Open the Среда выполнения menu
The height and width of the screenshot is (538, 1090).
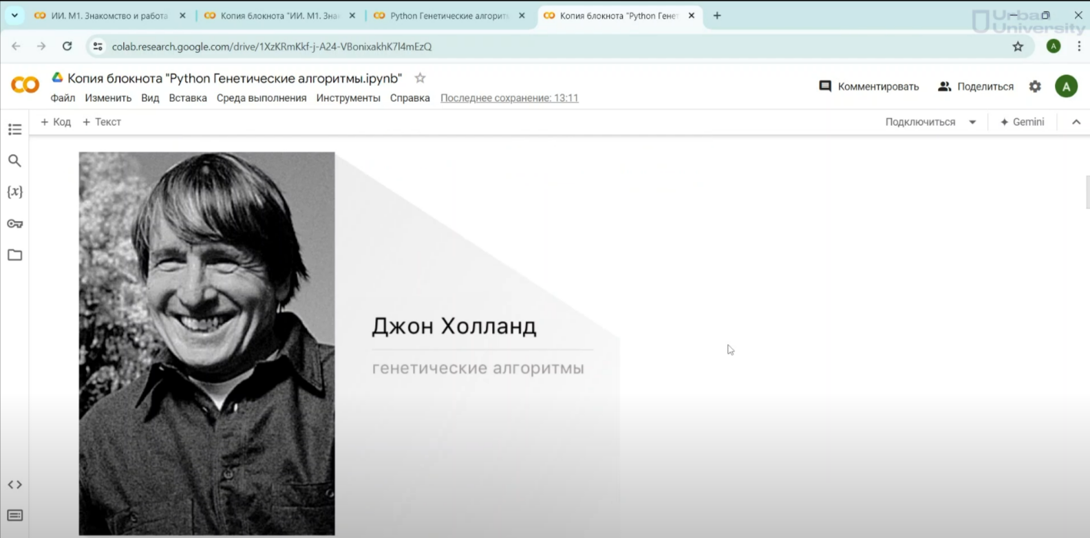(x=261, y=98)
